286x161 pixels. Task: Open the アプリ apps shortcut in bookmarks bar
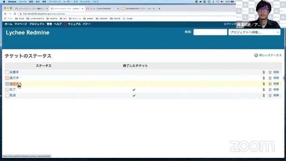pyautogui.click(x=8, y=19)
